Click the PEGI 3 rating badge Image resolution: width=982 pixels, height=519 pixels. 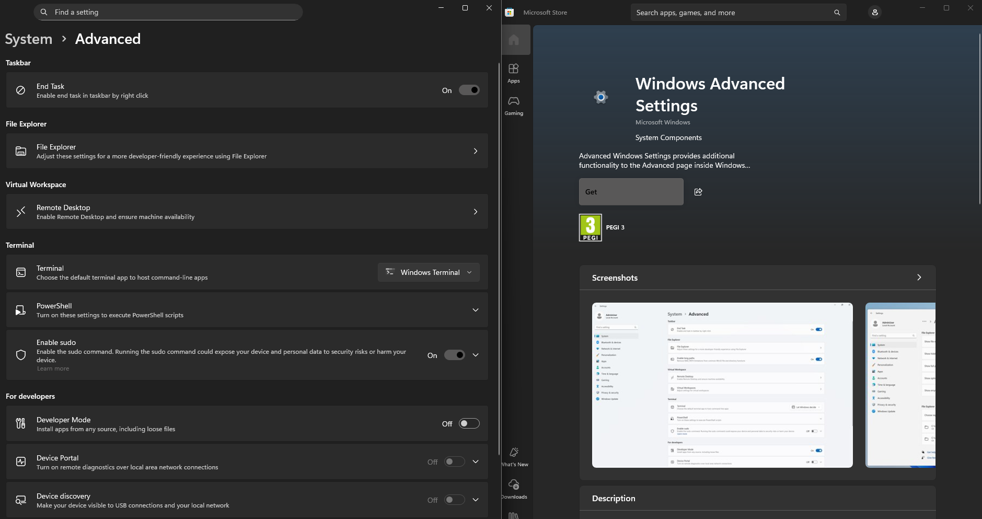coord(591,227)
